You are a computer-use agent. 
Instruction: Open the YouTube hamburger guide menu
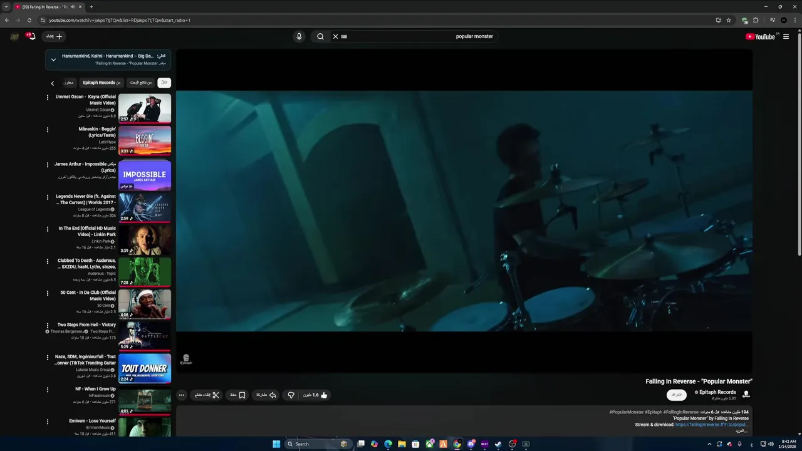786,36
